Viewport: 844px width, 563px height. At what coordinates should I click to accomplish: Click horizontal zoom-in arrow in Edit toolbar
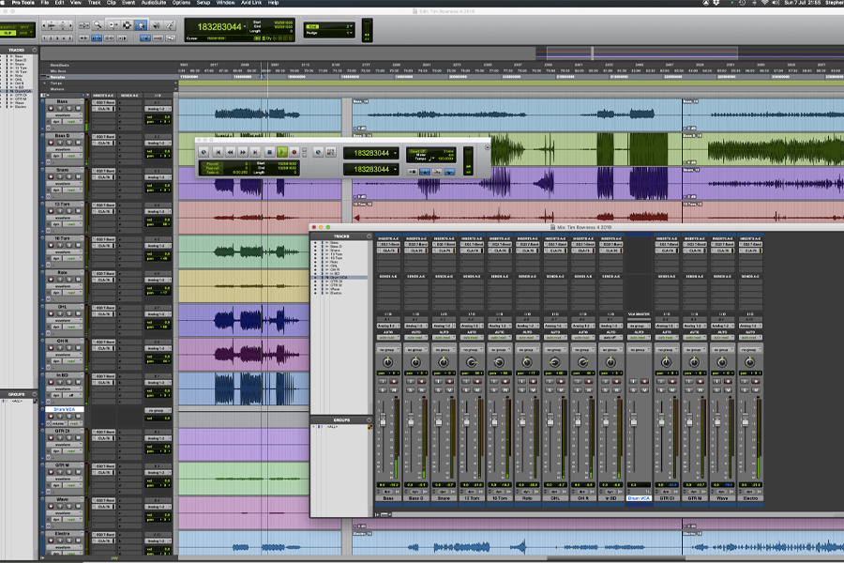coord(70,25)
